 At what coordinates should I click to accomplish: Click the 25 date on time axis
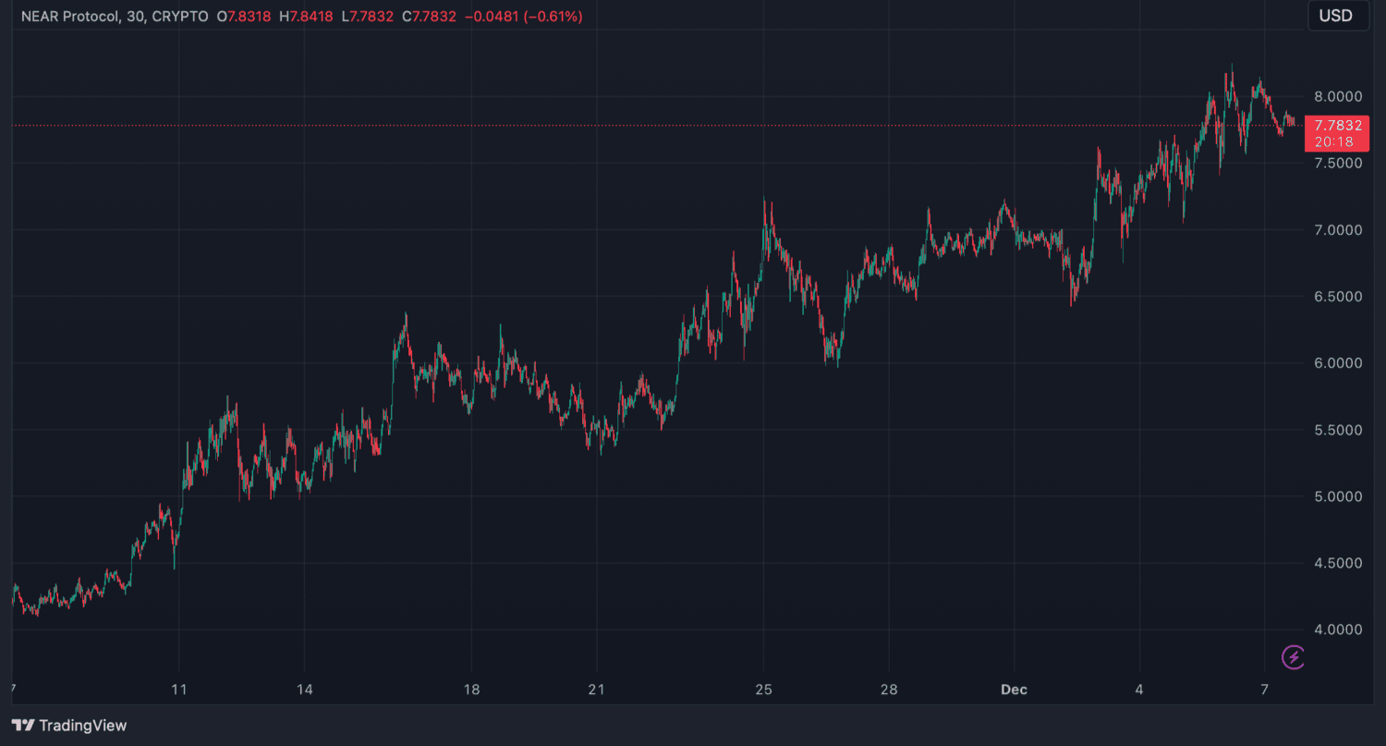pyautogui.click(x=763, y=690)
